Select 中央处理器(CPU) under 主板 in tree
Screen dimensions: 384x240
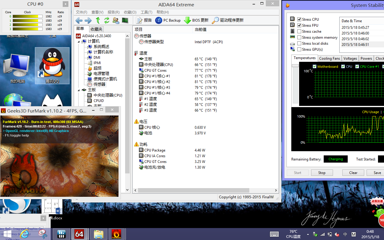click(x=108, y=95)
